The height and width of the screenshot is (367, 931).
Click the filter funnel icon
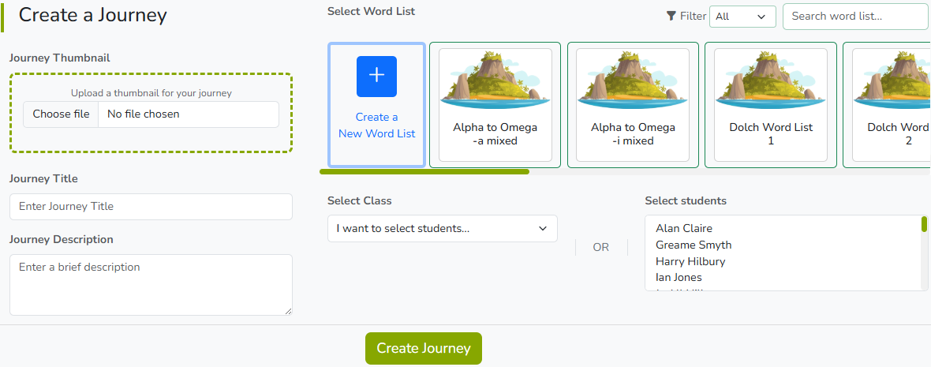click(x=671, y=16)
